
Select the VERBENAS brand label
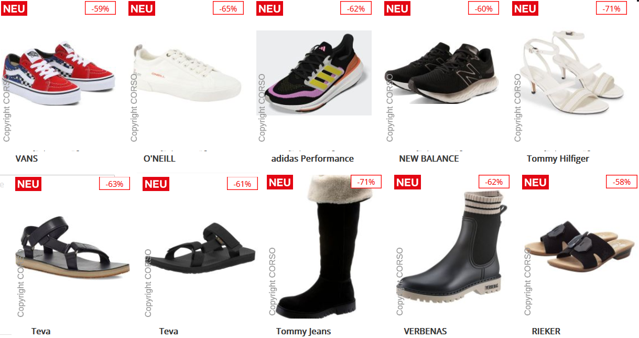click(x=425, y=331)
